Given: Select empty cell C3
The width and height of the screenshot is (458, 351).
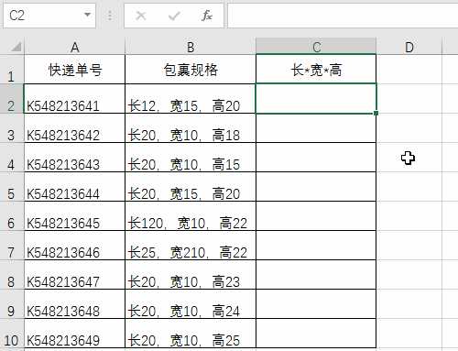Looking at the screenshot, I should [316, 128].
